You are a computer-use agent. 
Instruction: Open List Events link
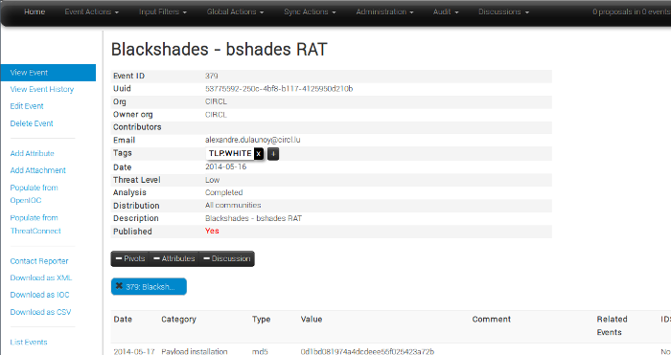29,343
